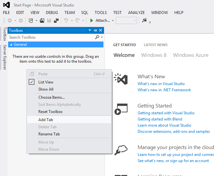Switch to the LATEST NEWS tab
Viewport: 214px width, 176px height.
[x=155, y=45]
